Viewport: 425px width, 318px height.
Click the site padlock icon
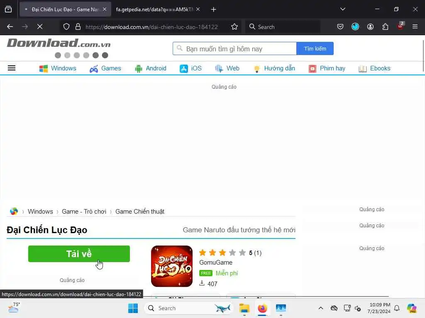pyautogui.click(x=78, y=27)
